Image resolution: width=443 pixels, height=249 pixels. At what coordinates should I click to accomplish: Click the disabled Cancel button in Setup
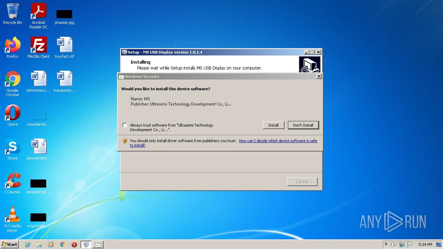(302, 182)
